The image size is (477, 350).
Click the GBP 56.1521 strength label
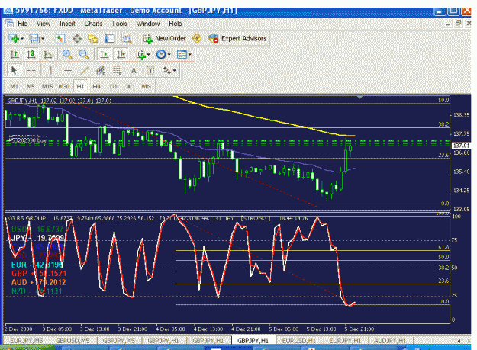tap(39, 274)
